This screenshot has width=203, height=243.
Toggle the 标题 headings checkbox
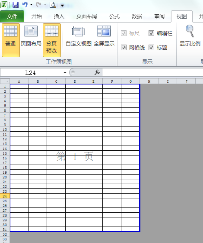pyautogui.click(x=151, y=47)
